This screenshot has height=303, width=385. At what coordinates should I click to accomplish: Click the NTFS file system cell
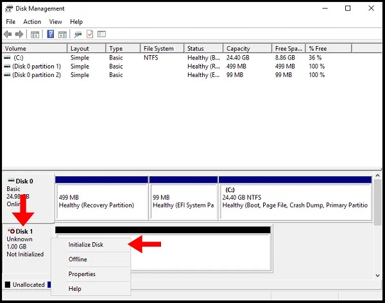151,58
